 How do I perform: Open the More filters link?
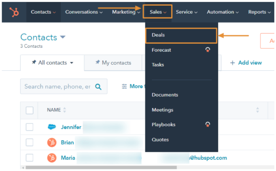pyautogui.click(x=136, y=87)
